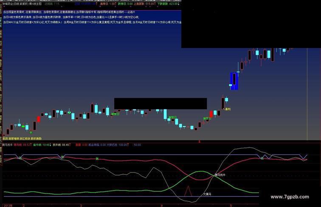Click the 骑马找牛 indicator name
The image size is (321, 207).
pos(7,145)
